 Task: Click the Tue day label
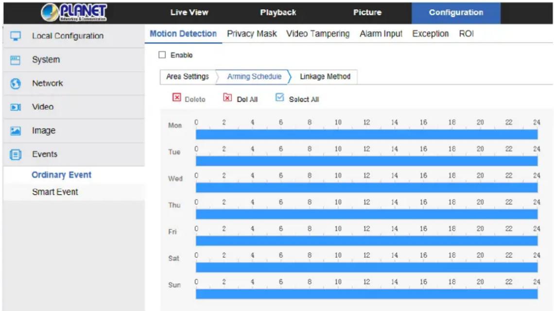(174, 152)
